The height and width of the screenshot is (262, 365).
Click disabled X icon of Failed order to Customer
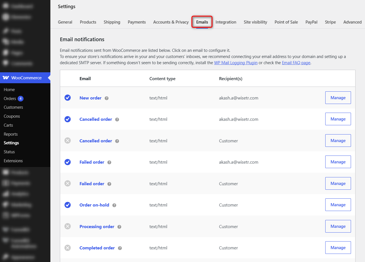pos(67,183)
